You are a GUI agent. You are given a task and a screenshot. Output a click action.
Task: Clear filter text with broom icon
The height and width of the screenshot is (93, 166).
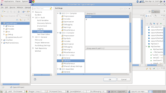click(x=51, y=9)
